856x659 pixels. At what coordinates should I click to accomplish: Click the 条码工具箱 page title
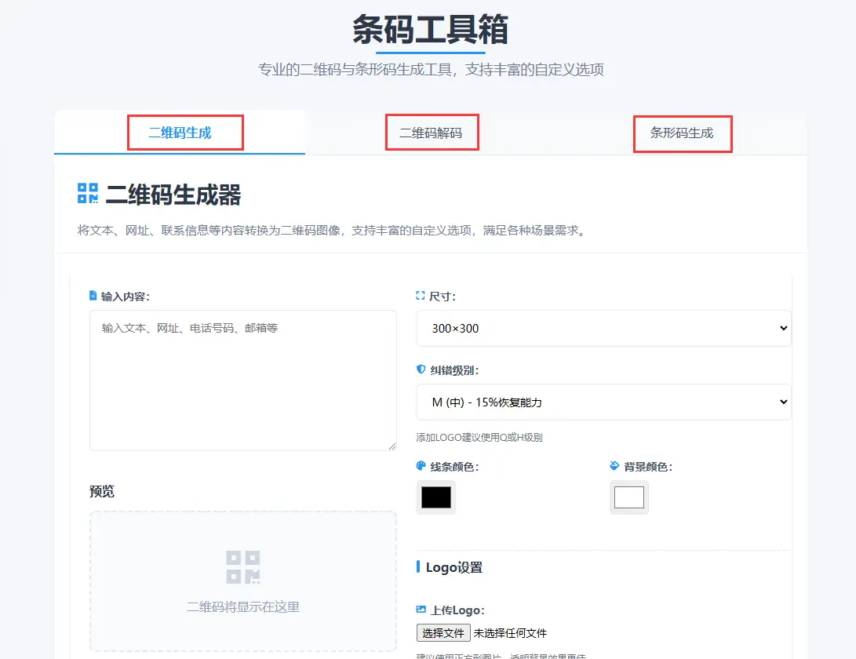pyautogui.click(x=430, y=30)
